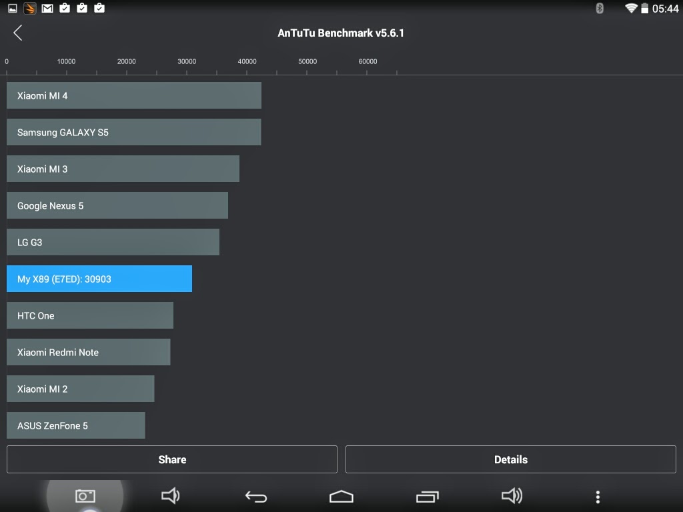Tap the 50000 axis label
Screen dimensions: 683x512
[x=307, y=61]
